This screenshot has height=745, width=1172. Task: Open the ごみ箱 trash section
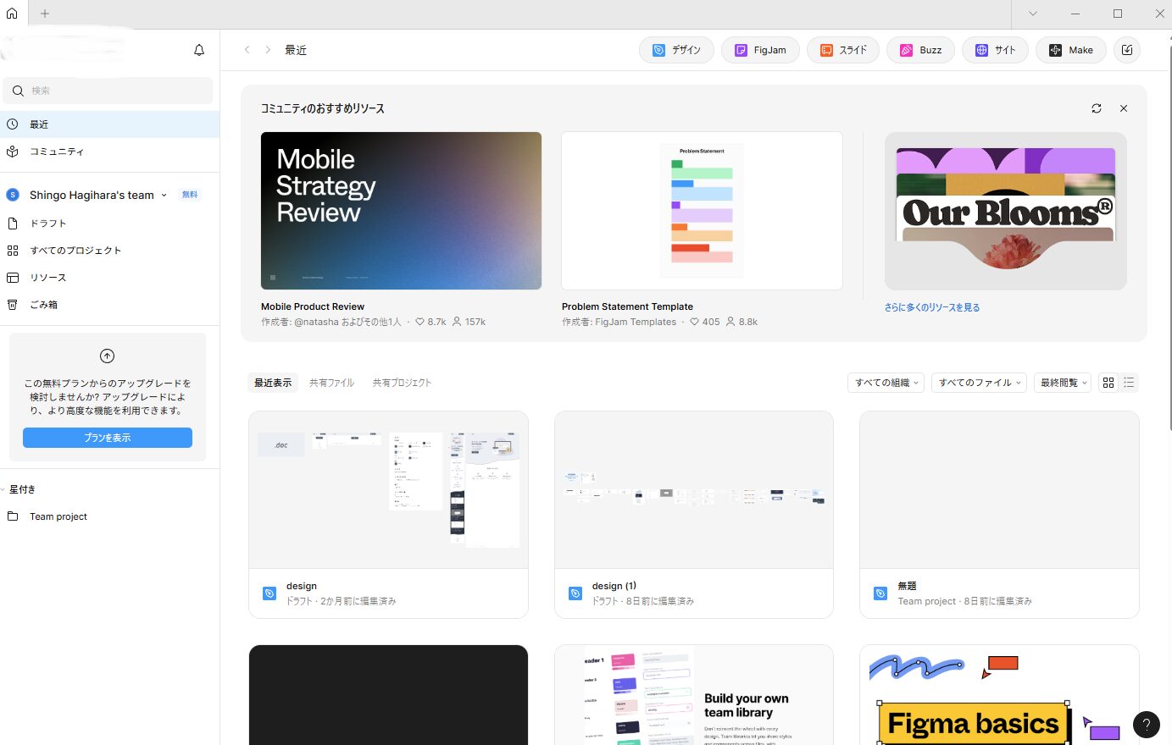(43, 305)
